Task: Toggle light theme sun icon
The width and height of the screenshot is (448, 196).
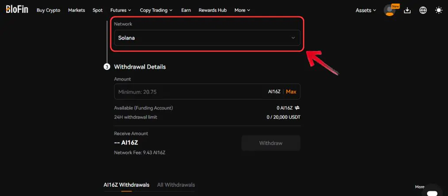Action: click(439, 10)
